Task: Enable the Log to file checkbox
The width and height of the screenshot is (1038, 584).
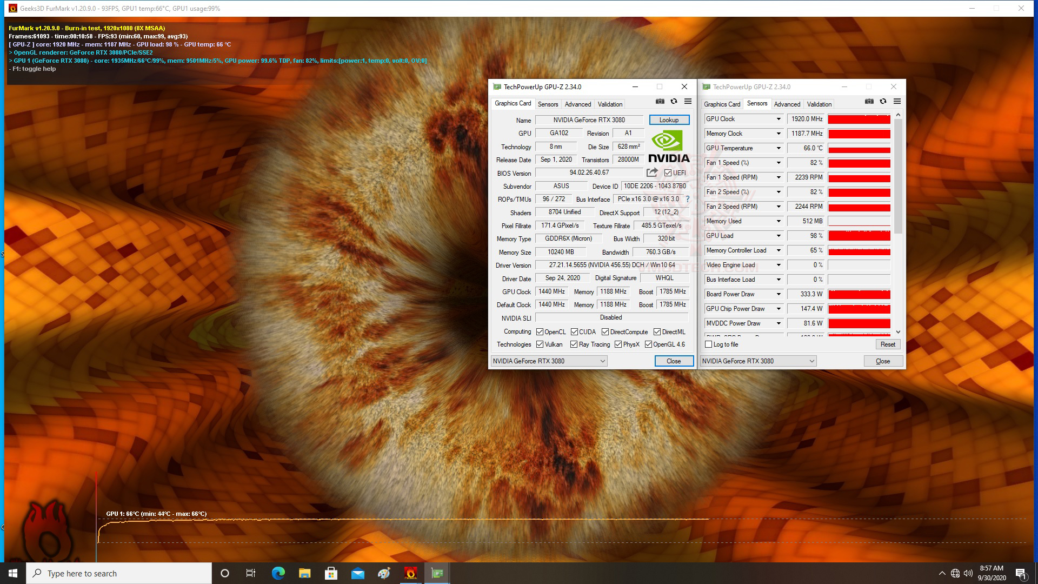Action: coord(709,344)
